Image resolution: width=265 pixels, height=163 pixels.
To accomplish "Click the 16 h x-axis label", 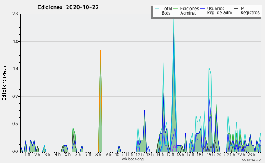I will click(x=180, y=154).
